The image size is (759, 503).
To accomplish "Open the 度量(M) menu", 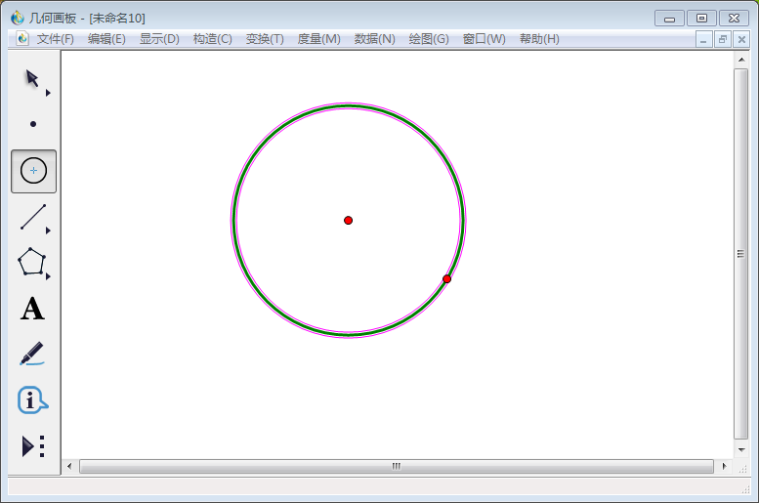I will [x=318, y=39].
